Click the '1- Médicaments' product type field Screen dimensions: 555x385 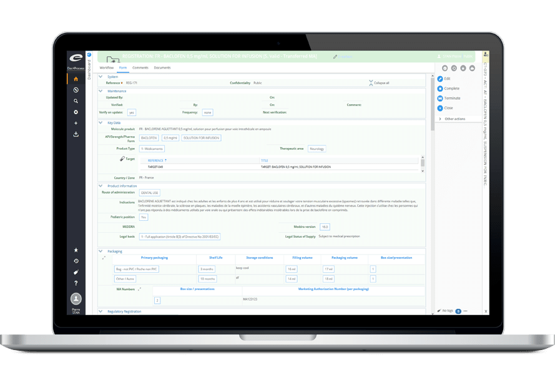click(152, 149)
